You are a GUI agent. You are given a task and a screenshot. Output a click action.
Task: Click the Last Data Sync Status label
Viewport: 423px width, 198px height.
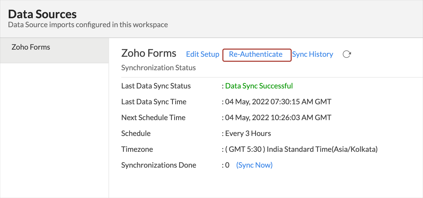click(x=156, y=86)
